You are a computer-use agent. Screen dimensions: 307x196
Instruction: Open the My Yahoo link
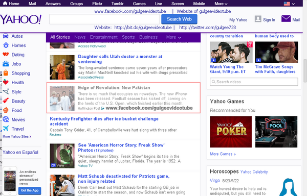coord(238,20)
